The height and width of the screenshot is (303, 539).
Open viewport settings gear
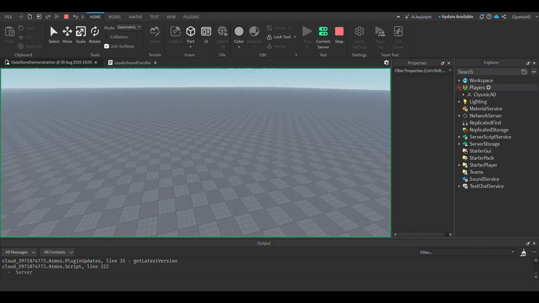386,63
